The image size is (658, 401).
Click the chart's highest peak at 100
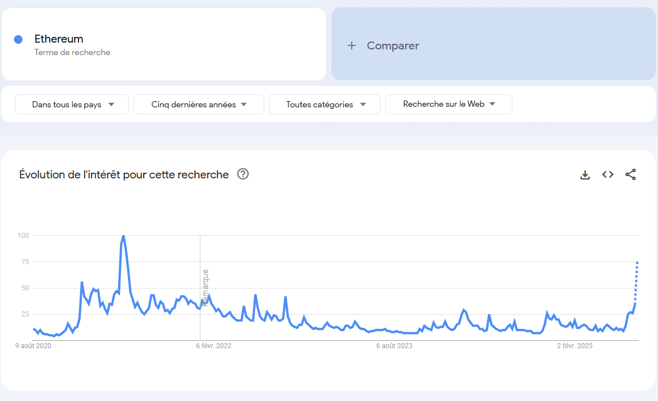click(123, 236)
